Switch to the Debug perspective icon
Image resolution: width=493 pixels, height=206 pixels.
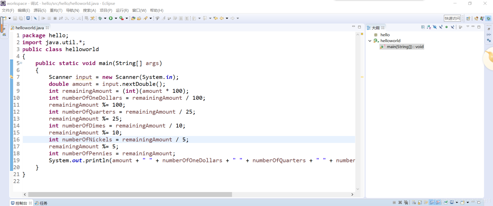coord(488,18)
